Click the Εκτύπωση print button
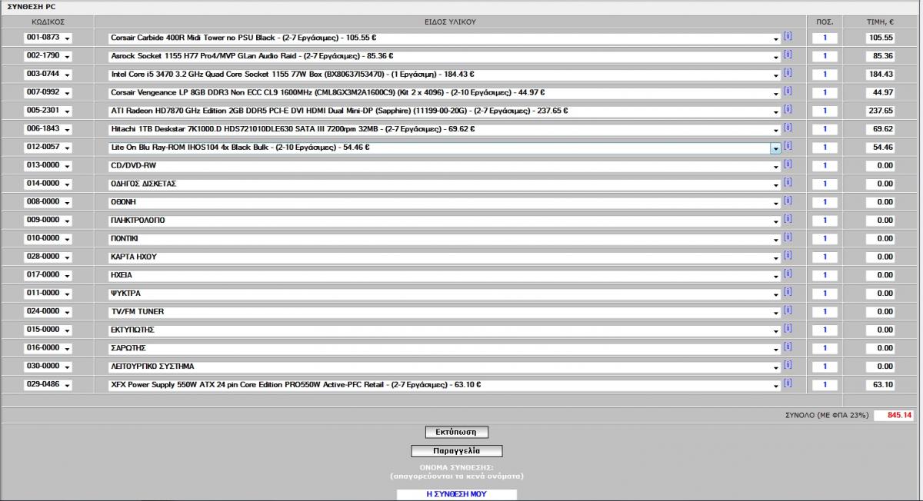Viewport: 923px width, 501px height. (457, 432)
